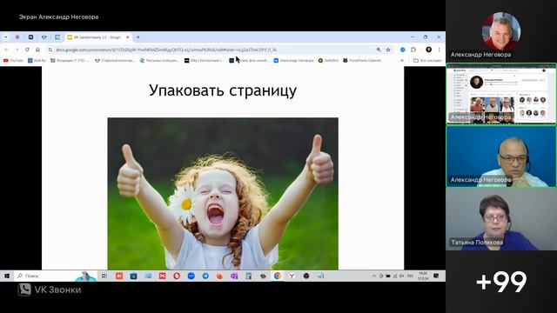557x313 pixels.
Task: Open the ProxyMonkey Kabinet bookmark
Action: 362,61
